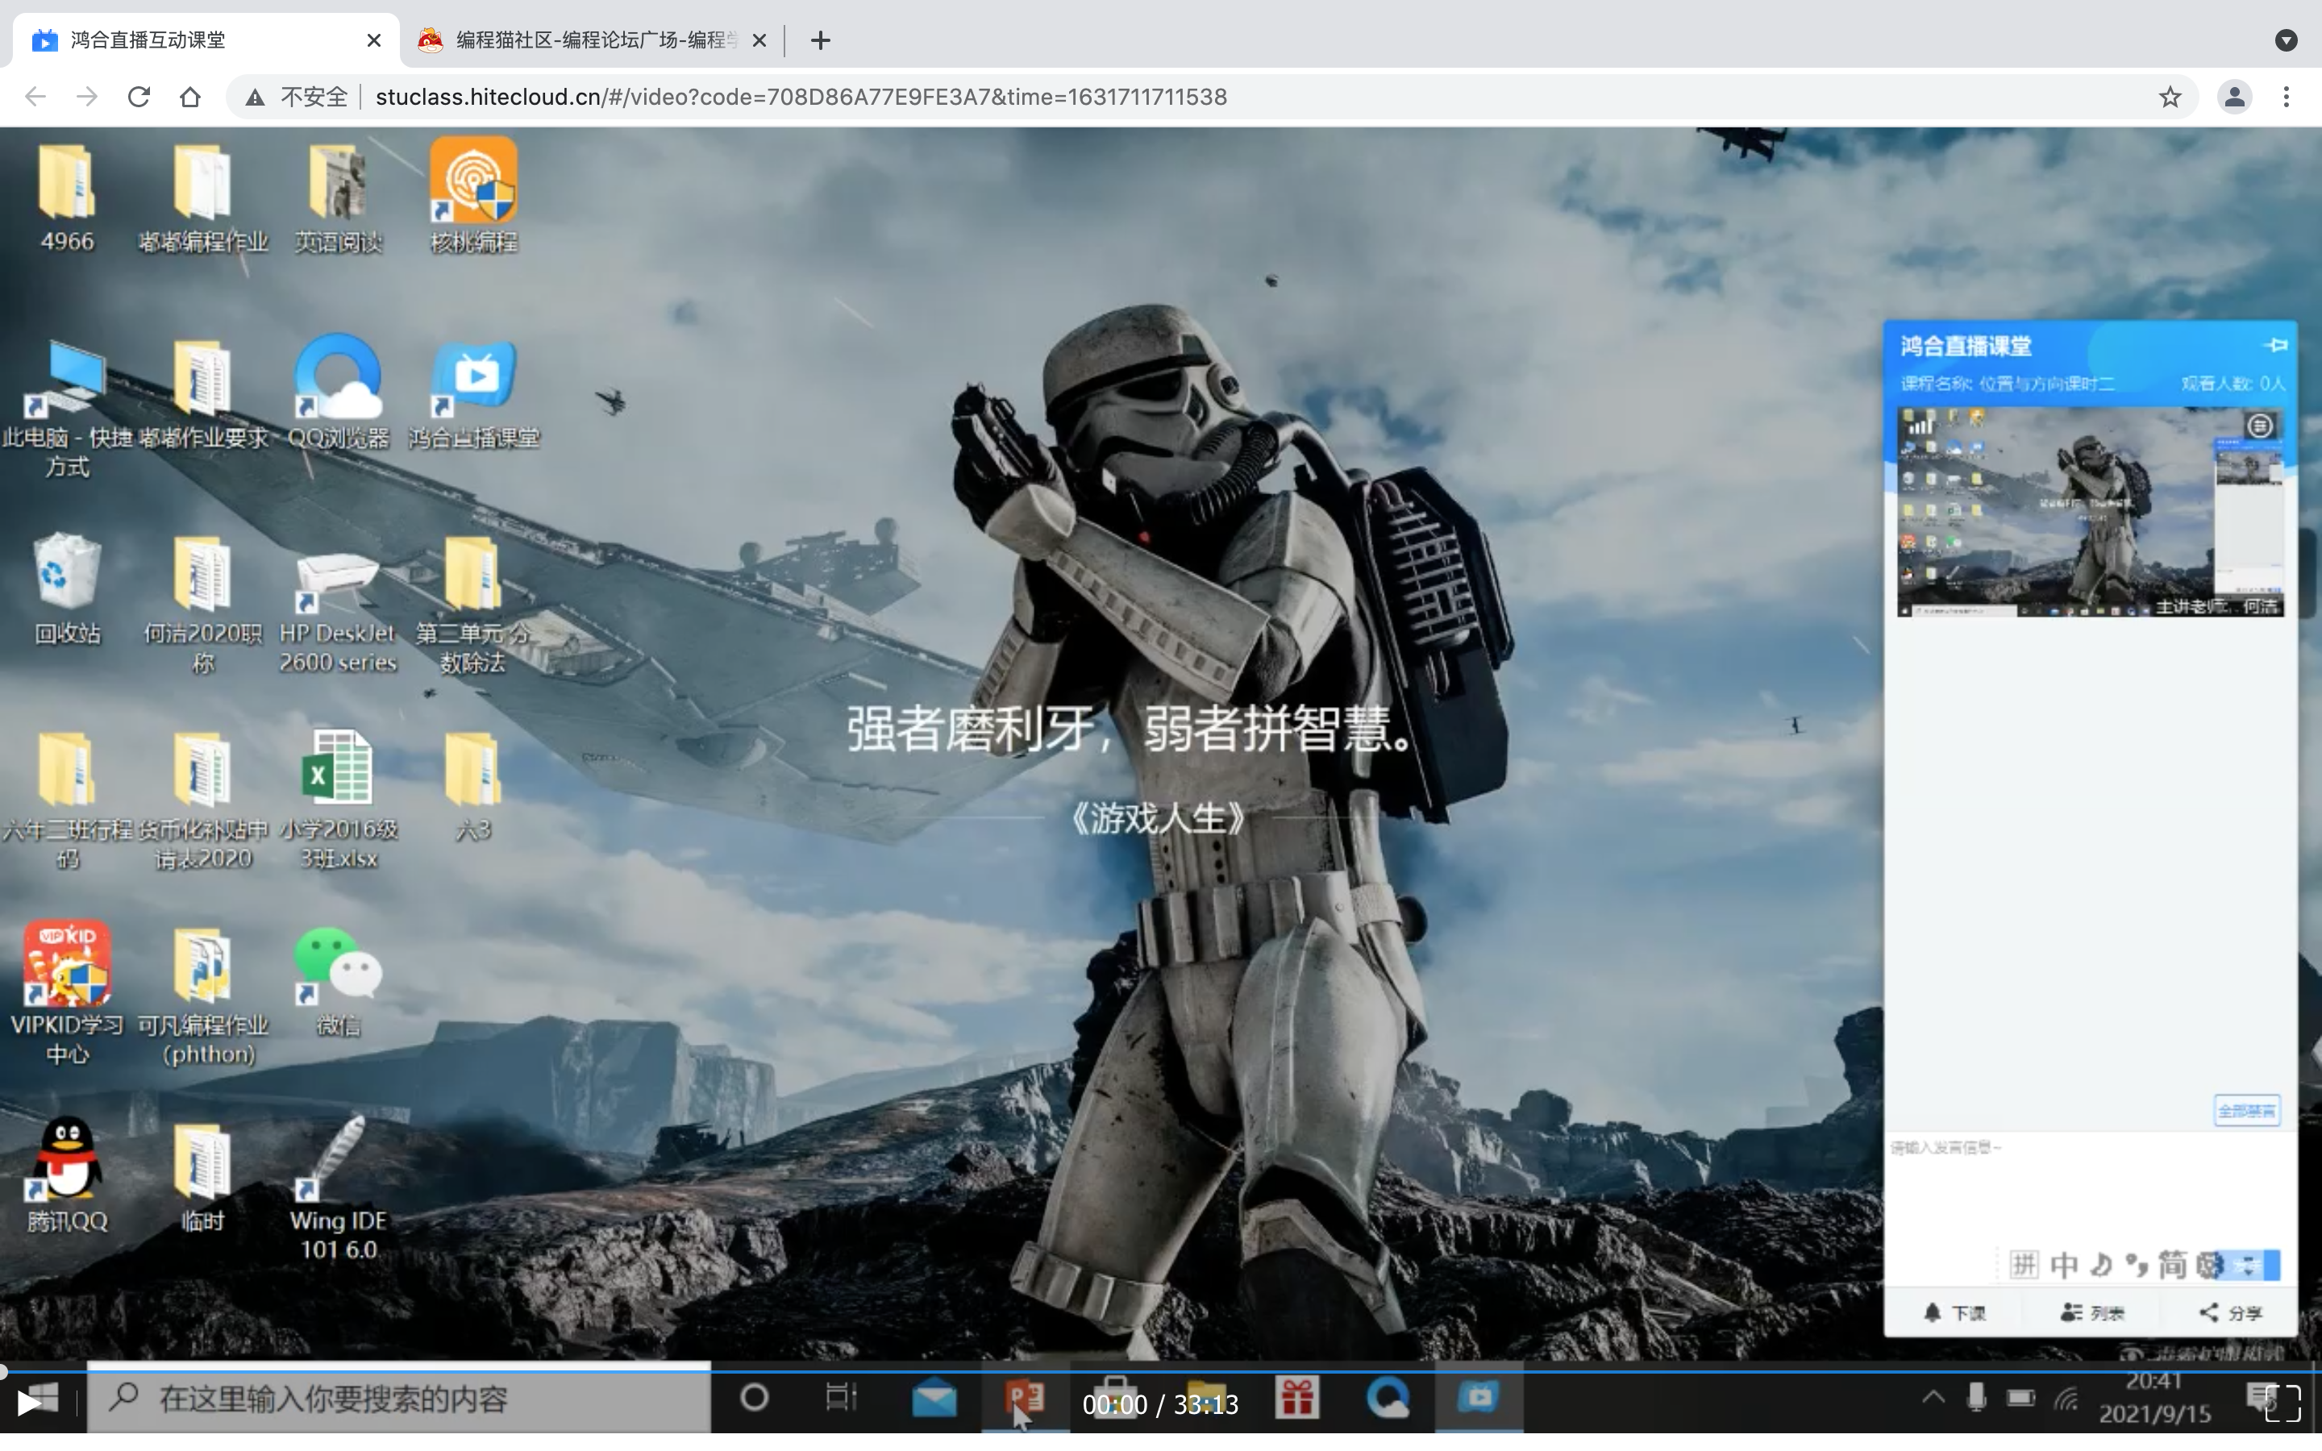The width and height of the screenshot is (2322, 1451).
Task: Toggle 简 simplified/traditional IME button
Action: tap(2172, 1265)
